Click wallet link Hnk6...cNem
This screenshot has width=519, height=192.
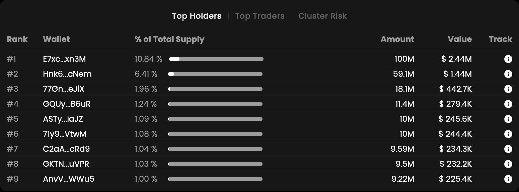(67, 74)
